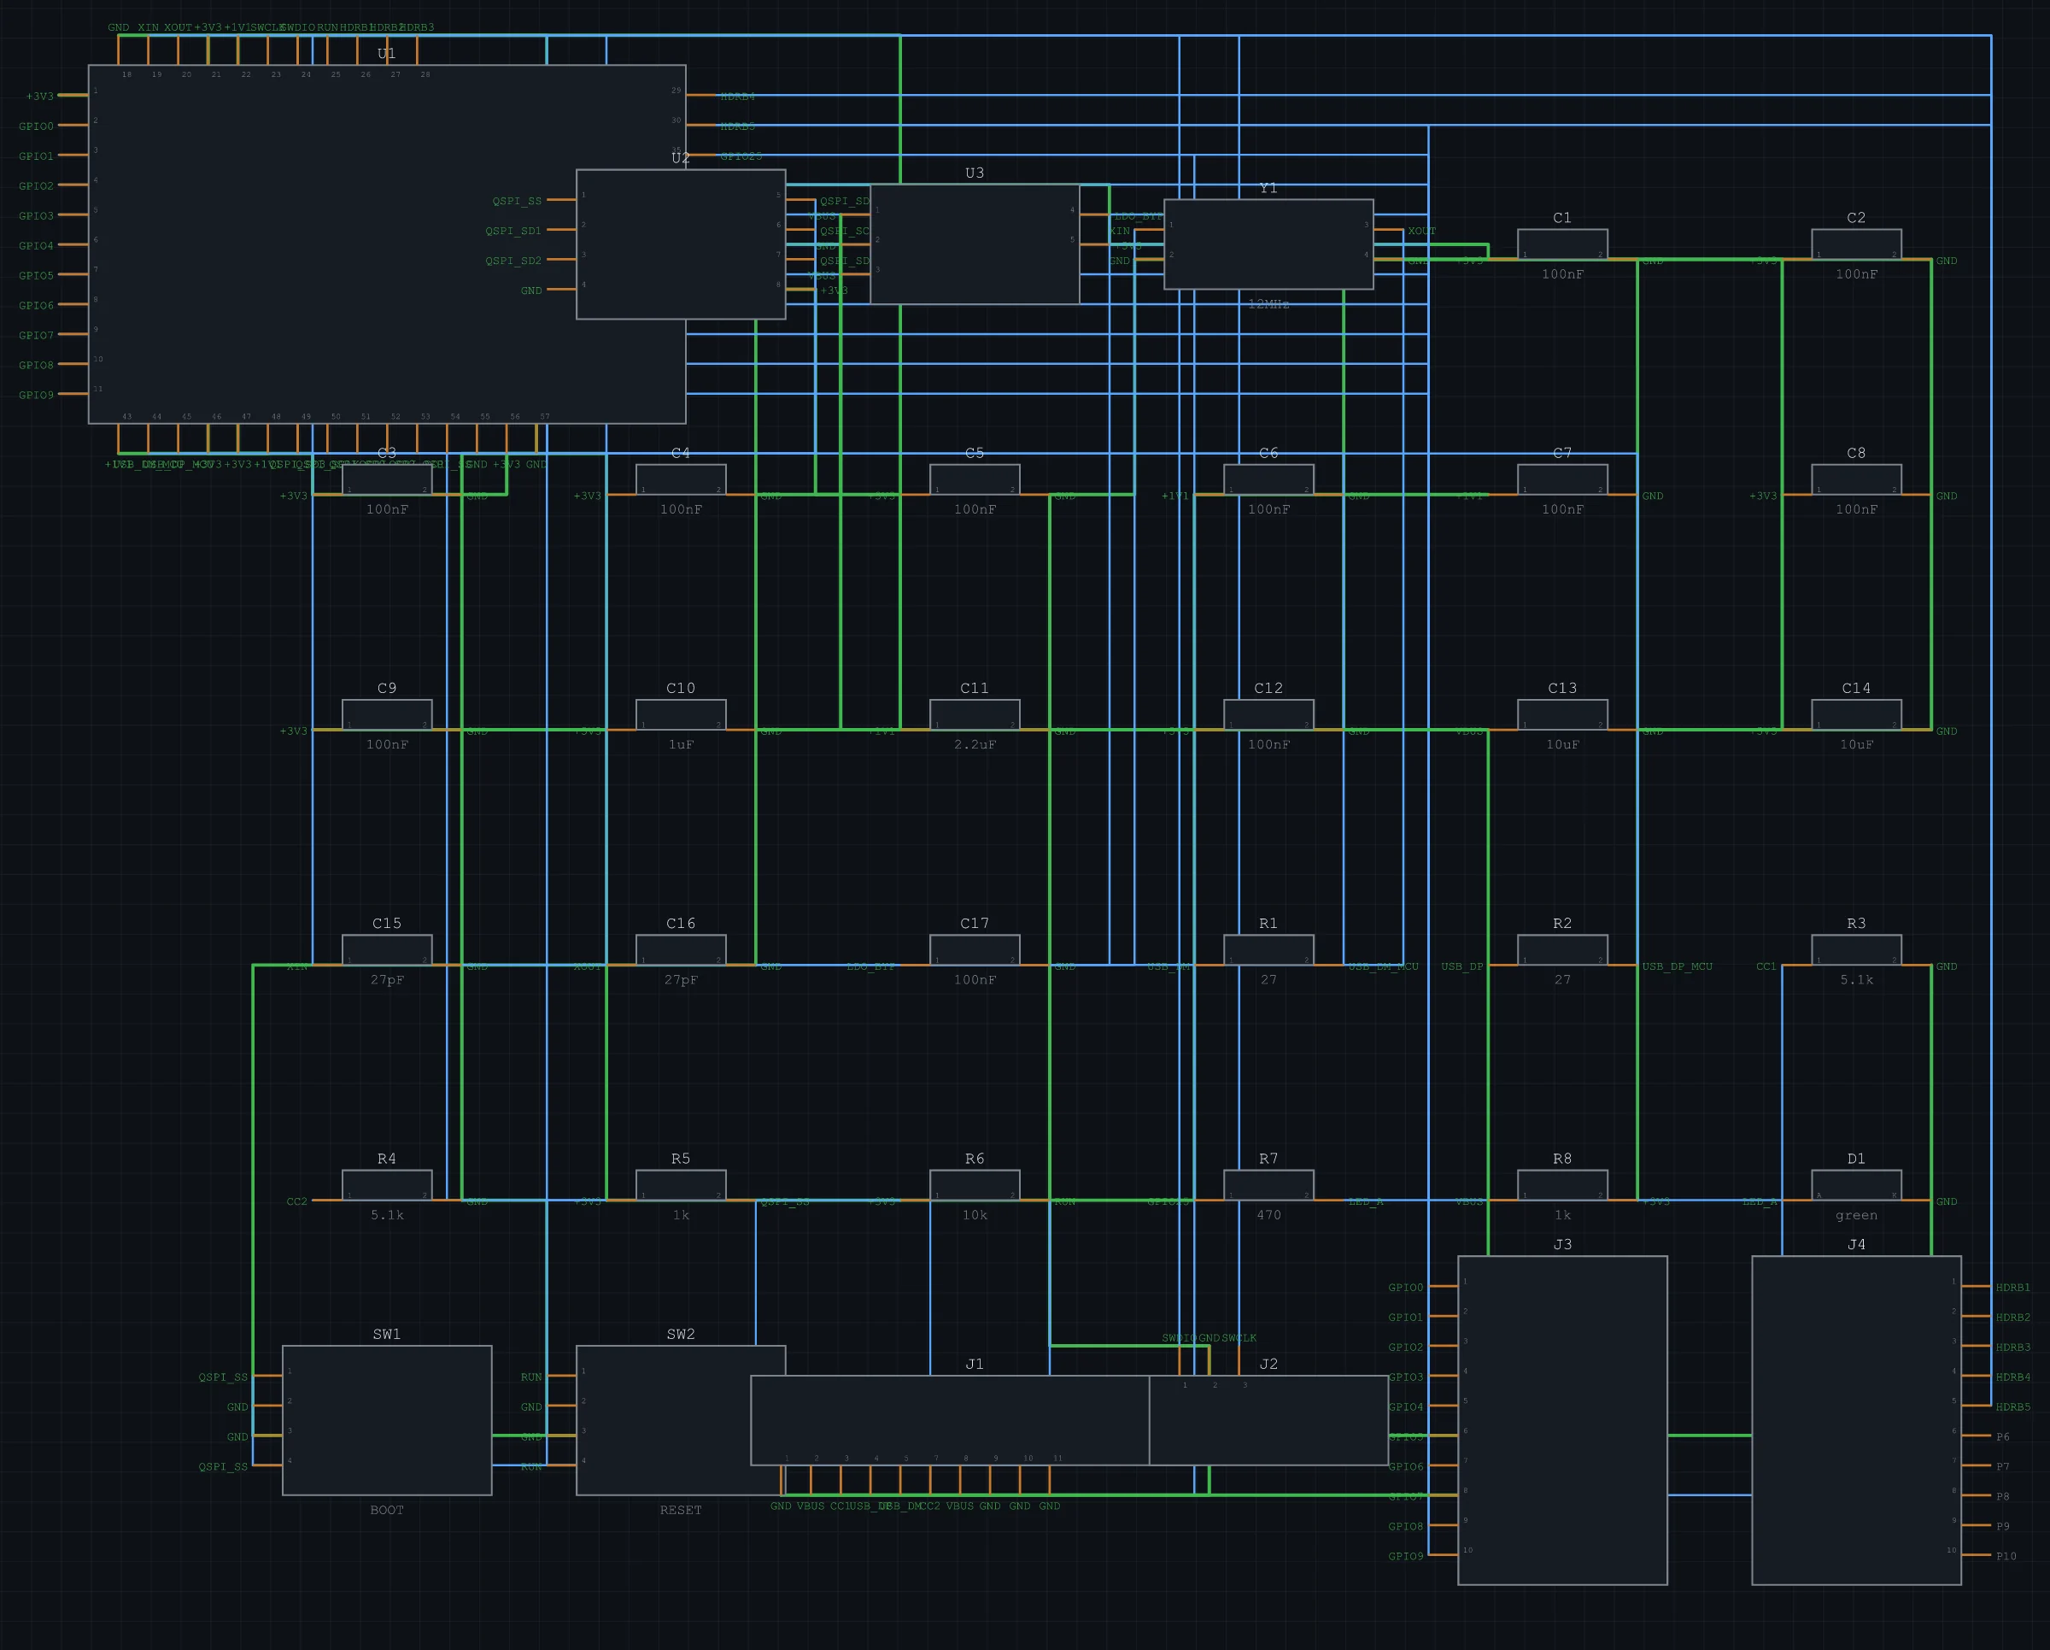Select capacitor C10 symbol

pos(681,714)
